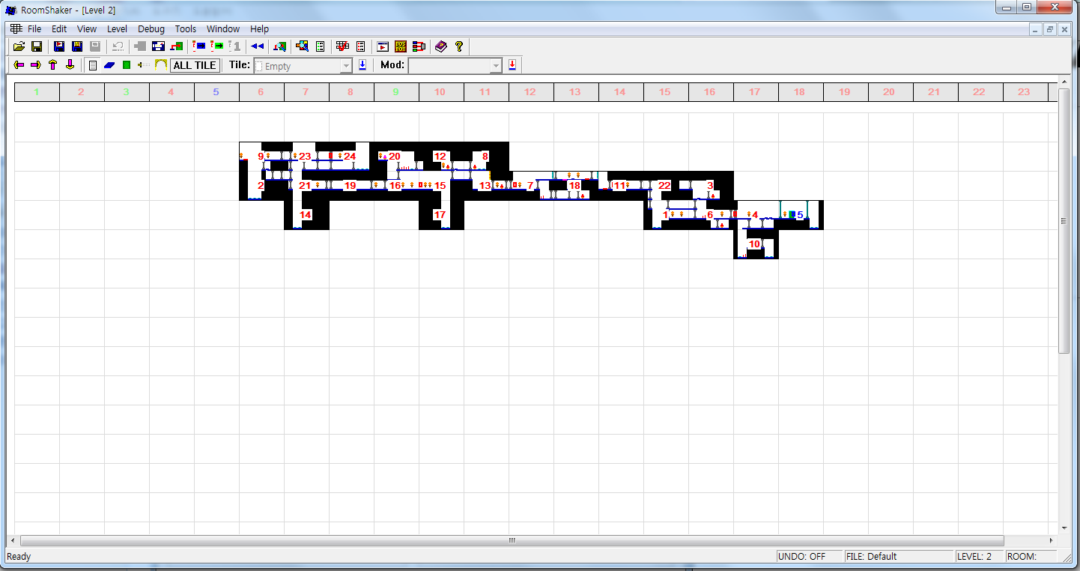Viewport: 1080px width, 571px height.
Task: Click the undo arrow toolbar icon
Action: pos(118,46)
